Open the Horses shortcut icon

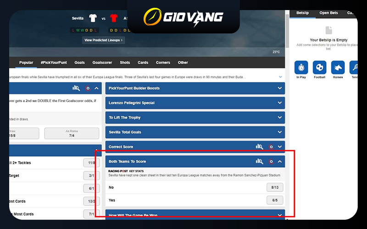tap(338, 67)
